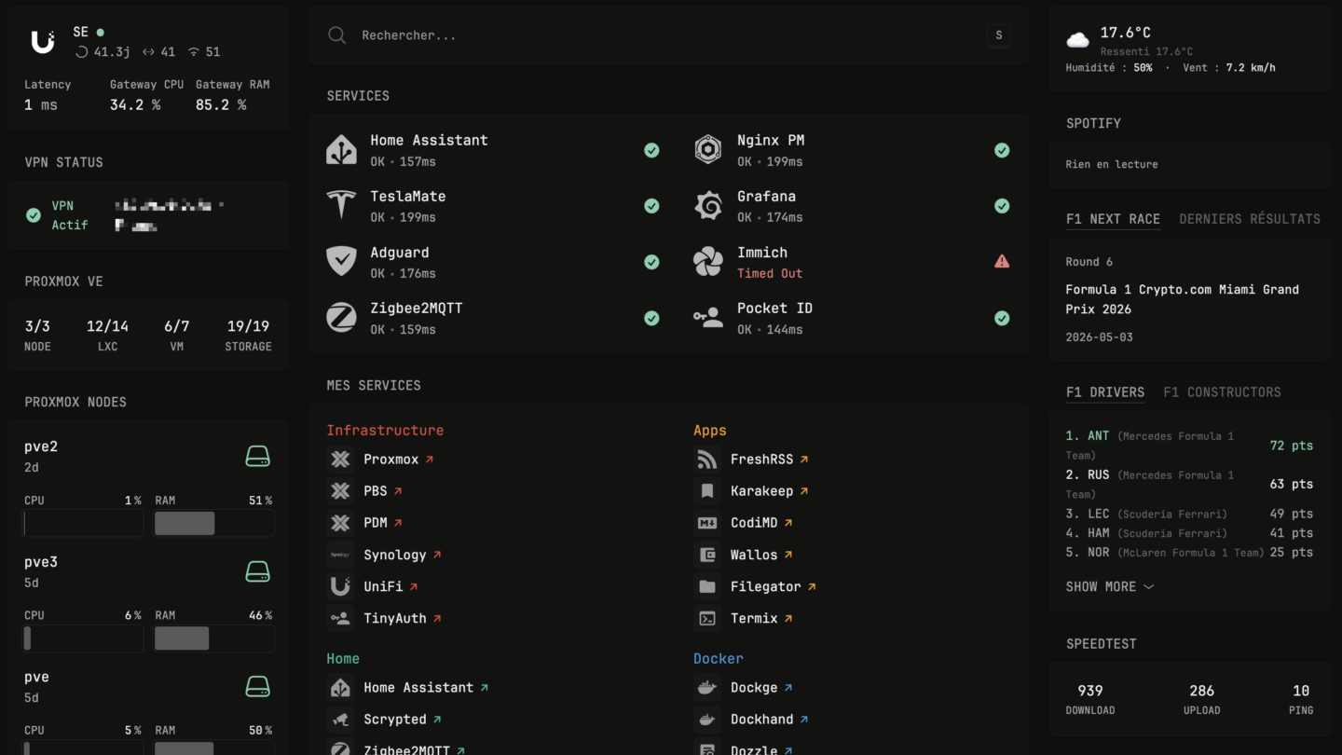
Task: Click the Pocket ID icon
Action: click(x=707, y=317)
